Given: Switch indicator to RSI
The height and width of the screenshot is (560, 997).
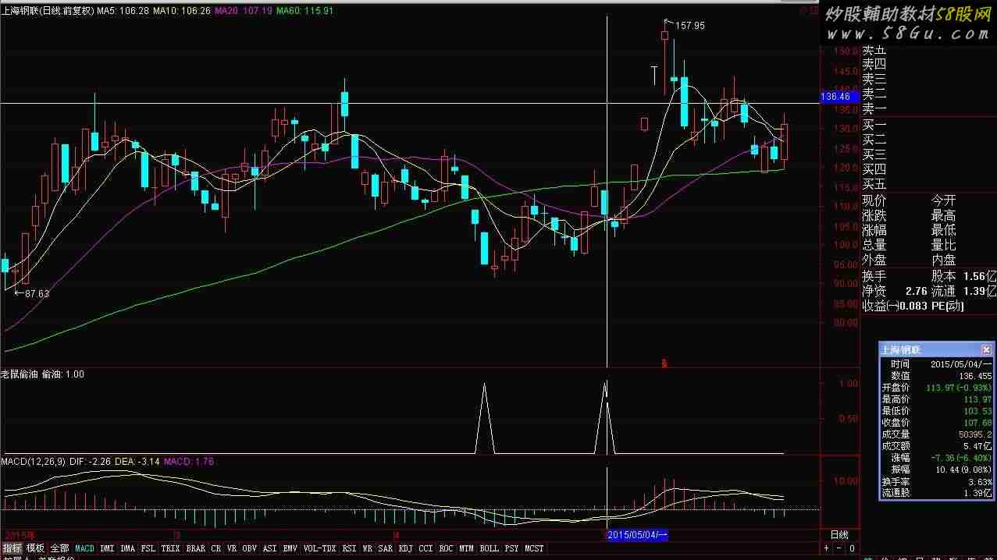Looking at the screenshot, I should (349, 548).
